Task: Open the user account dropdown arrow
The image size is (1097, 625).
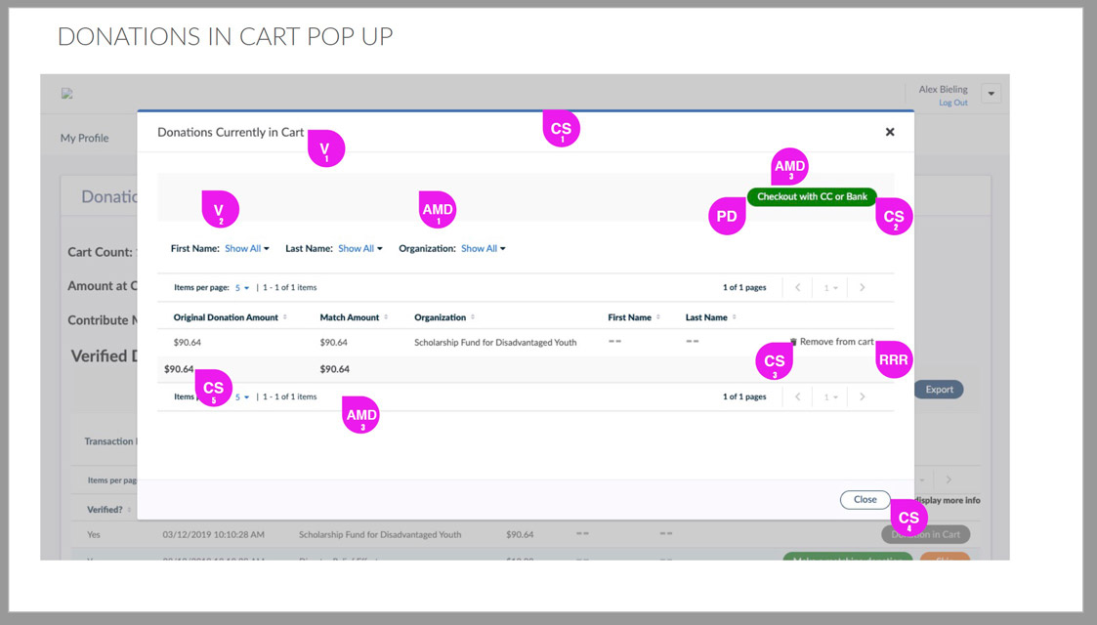Action: (991, 95)
